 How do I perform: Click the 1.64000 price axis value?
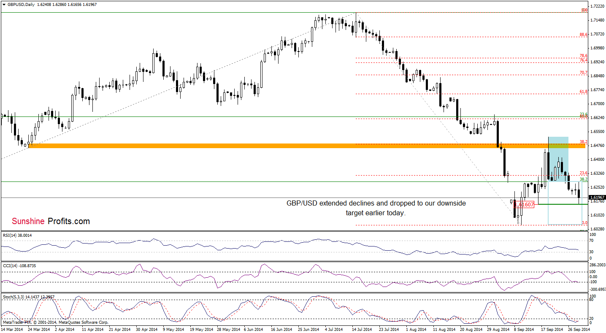coord(598,160)
